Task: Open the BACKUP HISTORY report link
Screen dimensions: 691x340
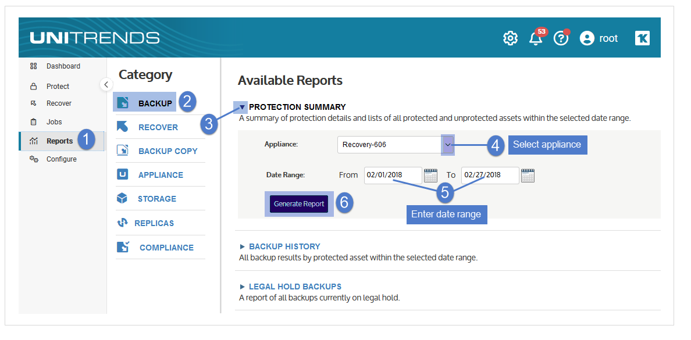Action: point(284,246)
